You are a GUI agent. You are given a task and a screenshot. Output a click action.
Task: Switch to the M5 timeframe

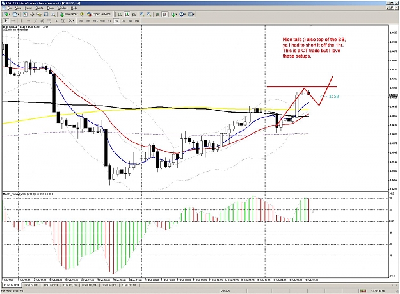[88, 21]
